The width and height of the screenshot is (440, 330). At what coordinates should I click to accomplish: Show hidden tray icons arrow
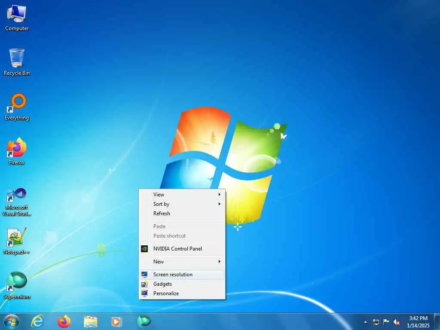point(365,322)
